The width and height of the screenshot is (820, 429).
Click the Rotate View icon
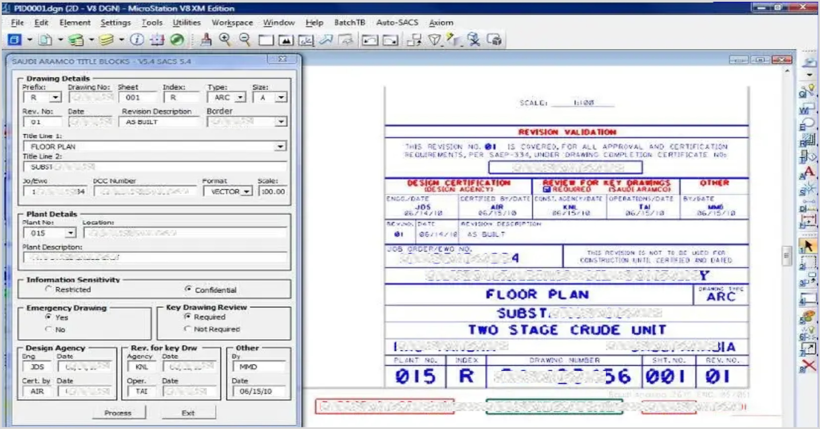pos(306,40)
